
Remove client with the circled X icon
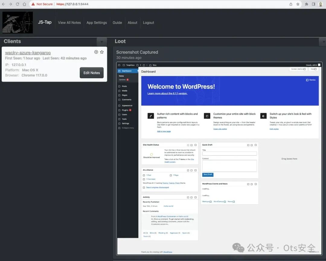tap(96, 52)
